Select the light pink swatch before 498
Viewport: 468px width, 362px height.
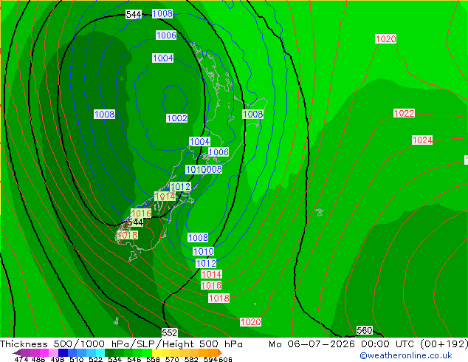coord(53,352)
